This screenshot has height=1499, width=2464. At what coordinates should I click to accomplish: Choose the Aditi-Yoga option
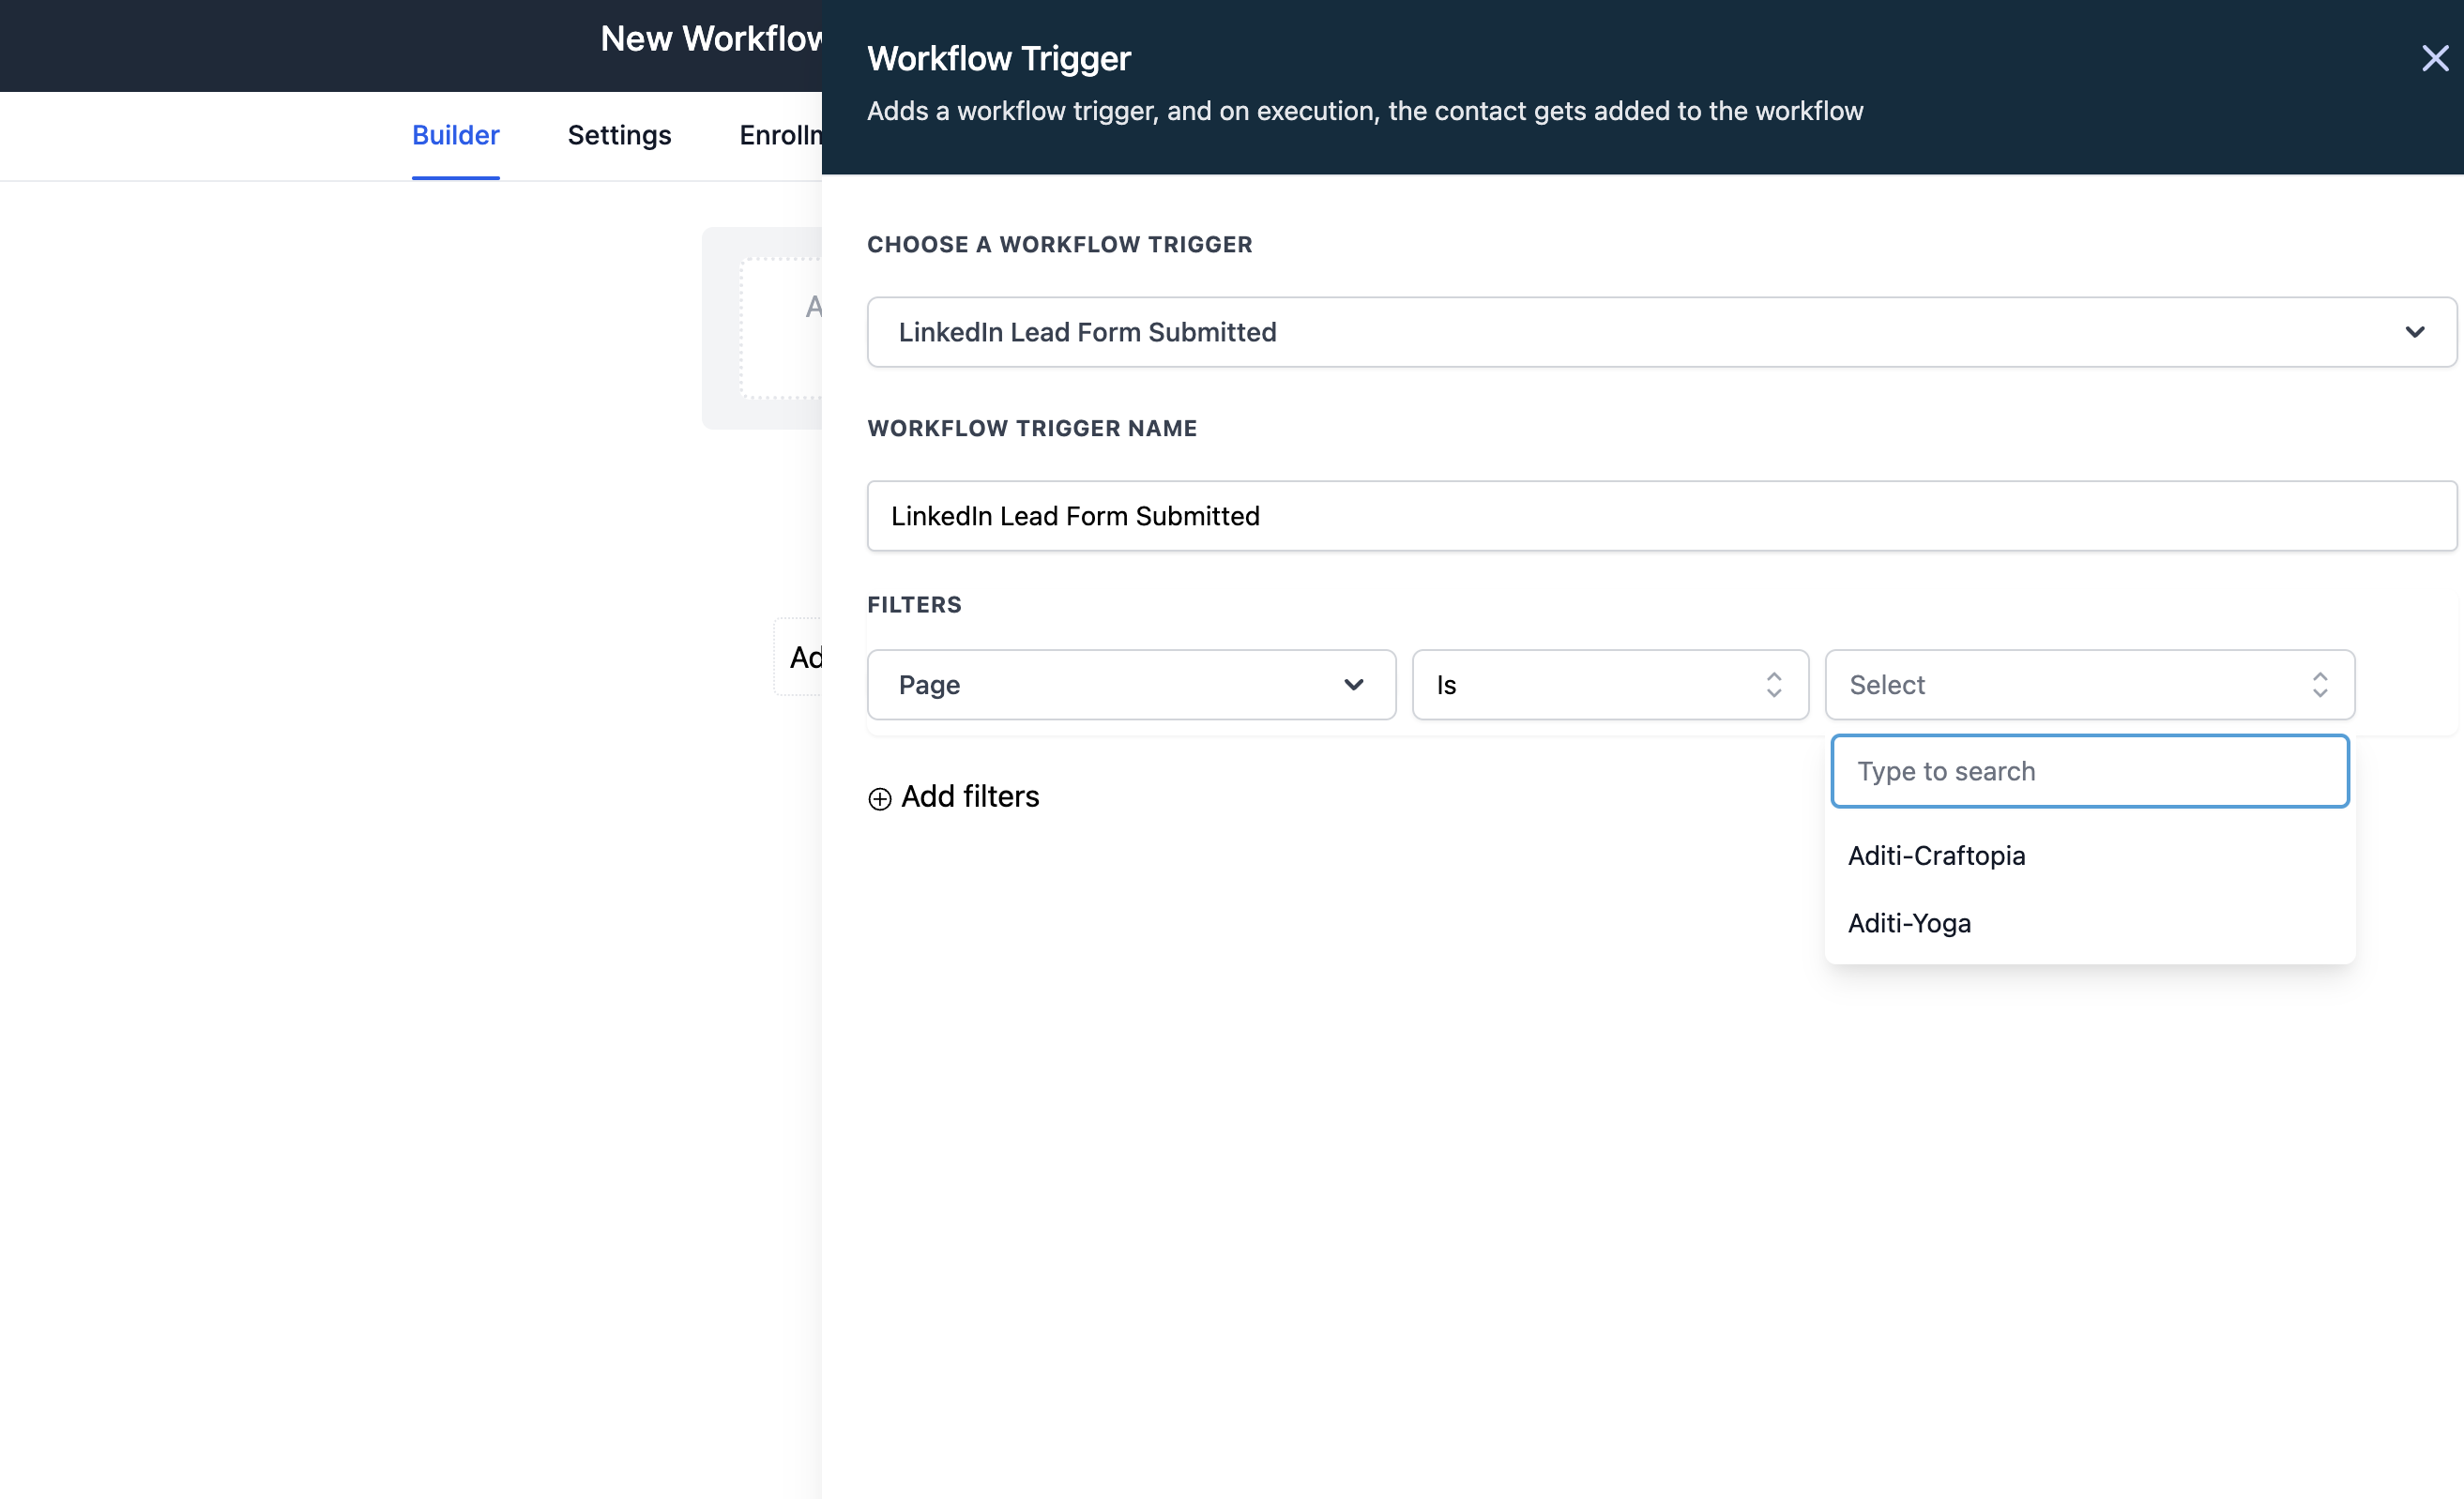[x=2089, y=923]
